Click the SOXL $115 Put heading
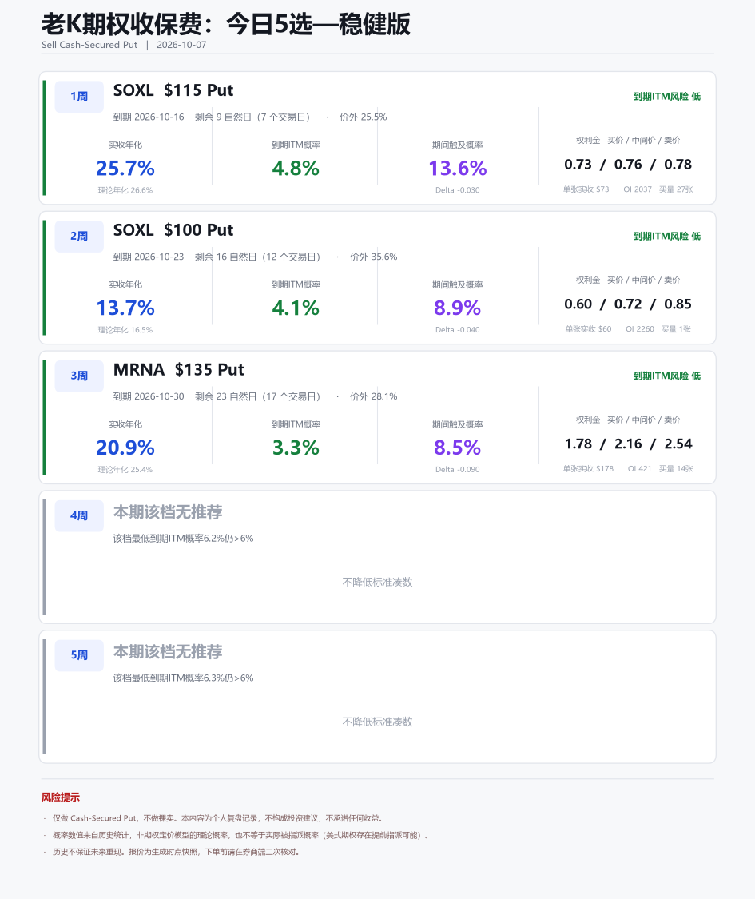 tap(173, 90)
